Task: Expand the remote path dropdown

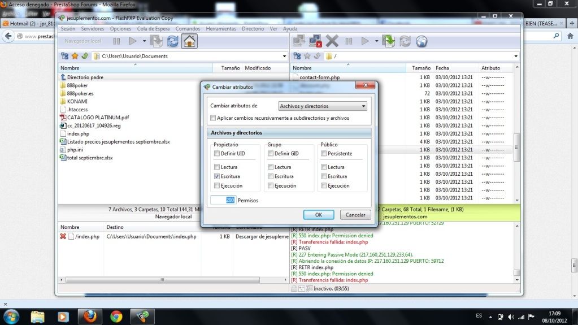Action: [x=515, y=56]
